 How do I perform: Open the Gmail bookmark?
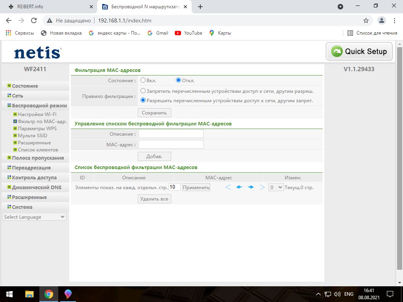158,33
